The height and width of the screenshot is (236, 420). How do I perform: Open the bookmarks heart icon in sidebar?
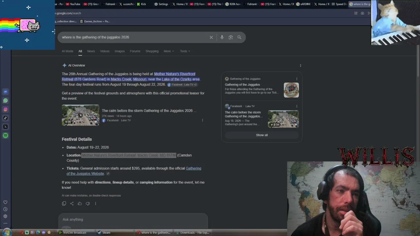5,202
